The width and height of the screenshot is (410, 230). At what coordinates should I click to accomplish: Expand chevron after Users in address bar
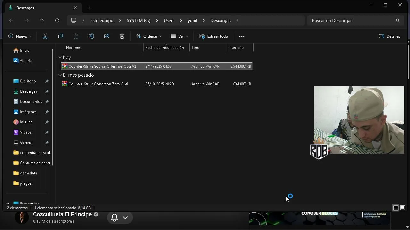pos(181,20)
